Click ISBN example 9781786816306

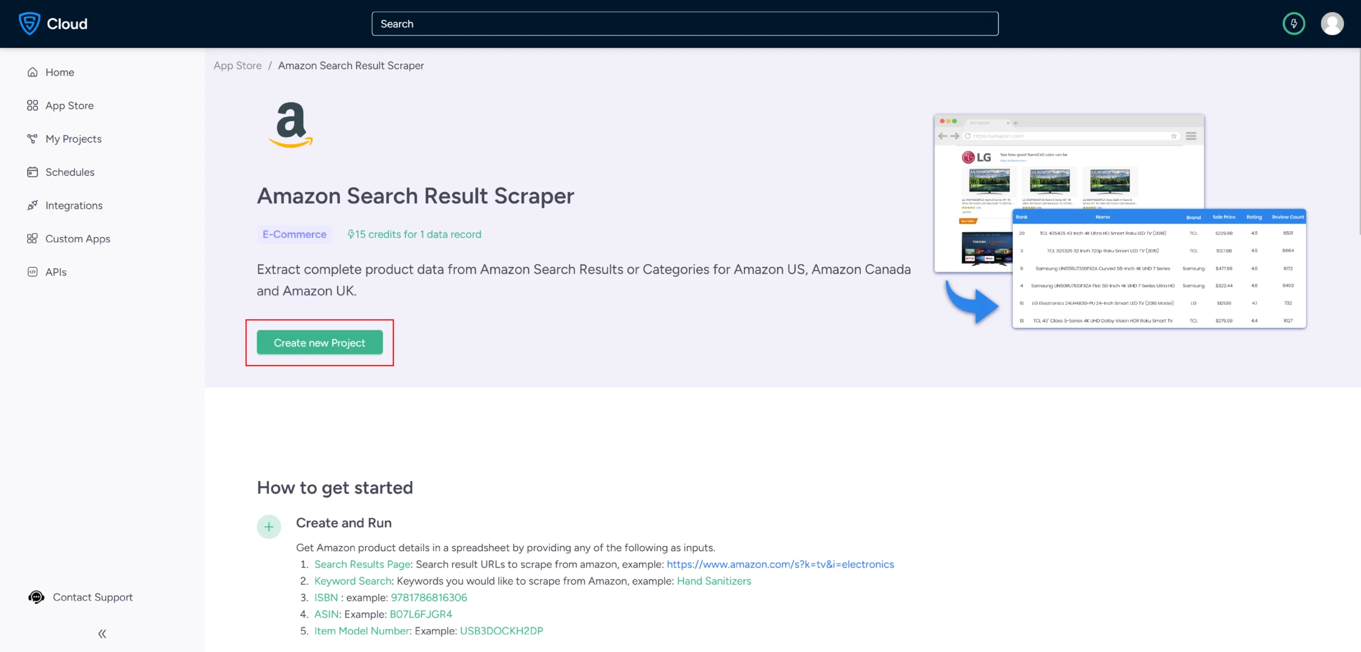[429, 597]
